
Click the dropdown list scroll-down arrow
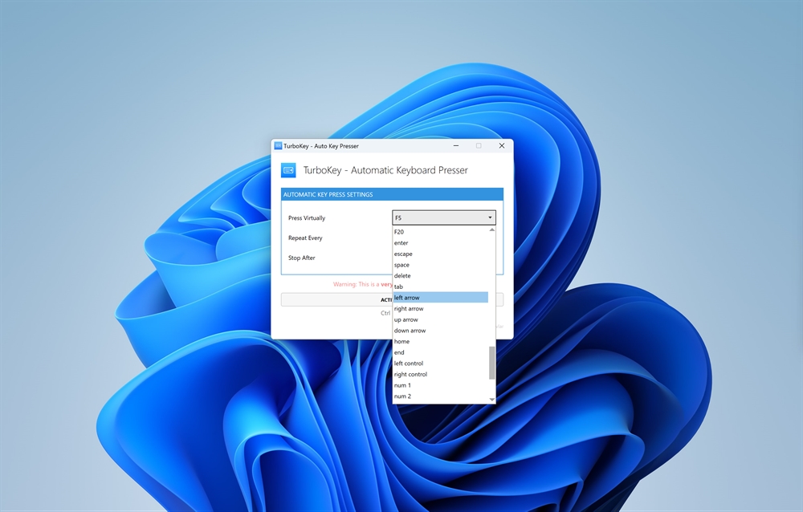click(x=492, y=400)
